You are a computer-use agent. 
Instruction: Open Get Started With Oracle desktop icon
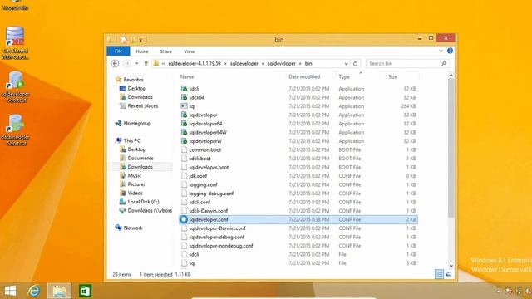click(15, 43)
